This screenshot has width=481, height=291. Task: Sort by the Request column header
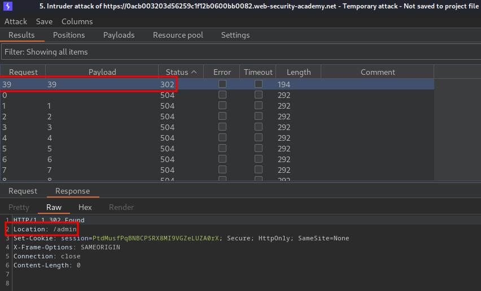click(23, 72)
